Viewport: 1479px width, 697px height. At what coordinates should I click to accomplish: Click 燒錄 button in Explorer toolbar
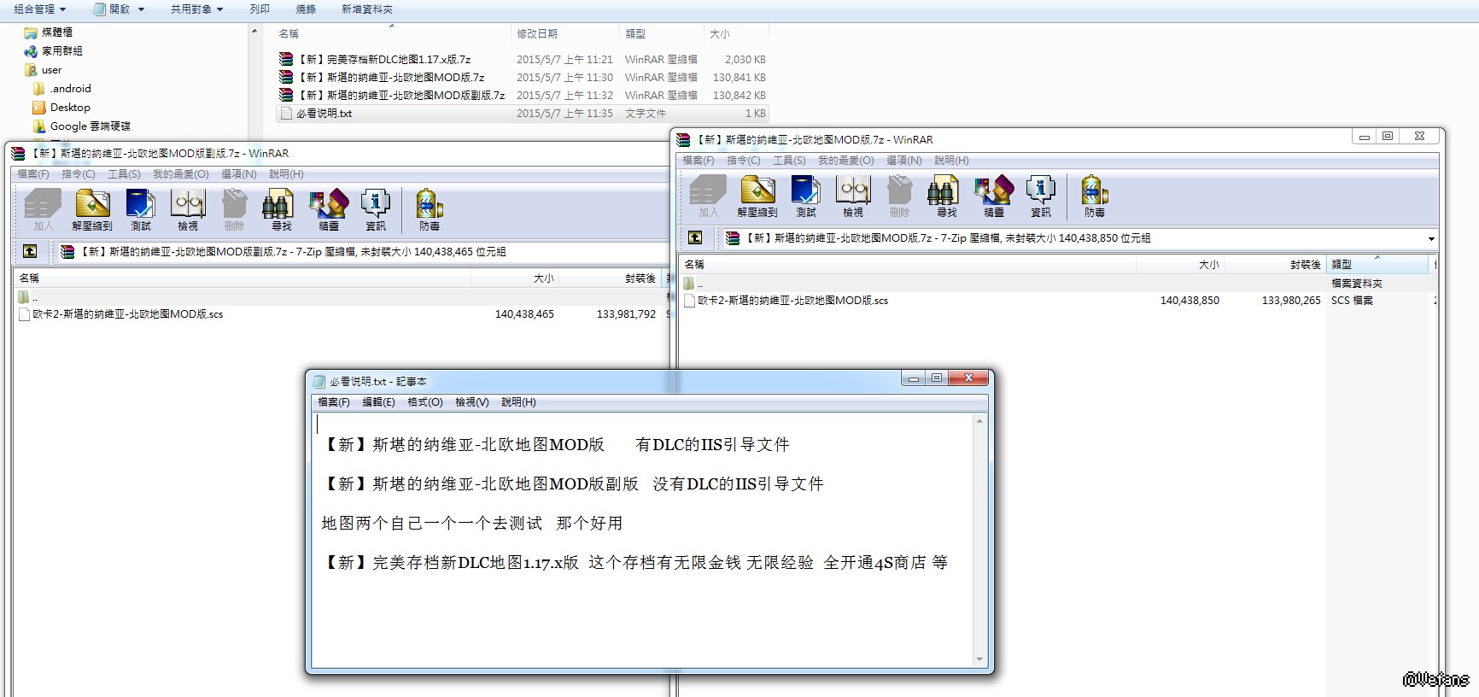(306, 9)
